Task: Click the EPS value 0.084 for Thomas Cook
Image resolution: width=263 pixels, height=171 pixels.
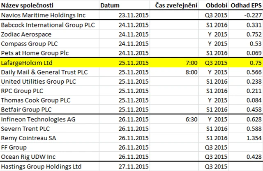Action: pos(254,100)
